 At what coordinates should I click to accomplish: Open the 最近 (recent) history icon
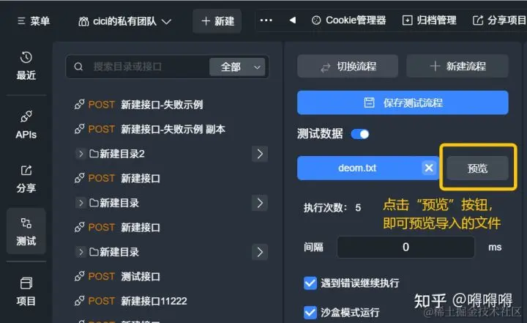pyautogui.click(x=26, y=66)
